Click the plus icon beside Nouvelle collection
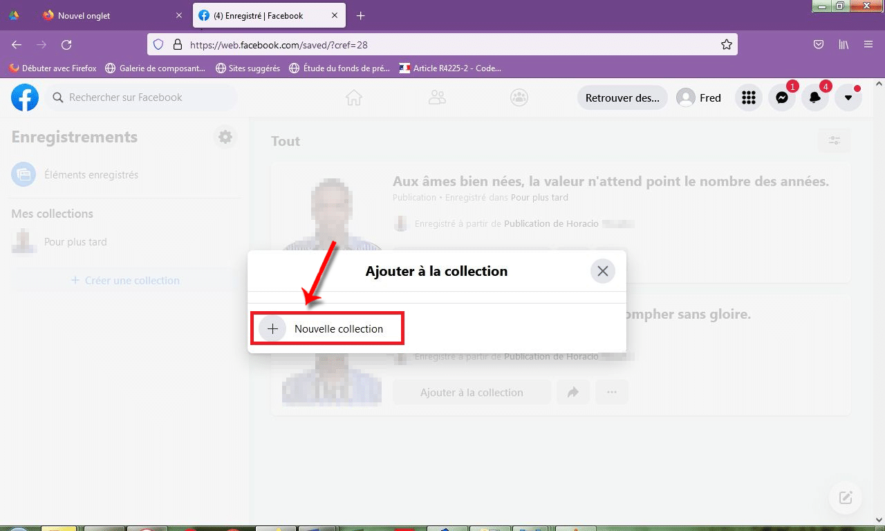Image resolution: width=885 pixels, height=531 pixels. [x=272, y=329]
